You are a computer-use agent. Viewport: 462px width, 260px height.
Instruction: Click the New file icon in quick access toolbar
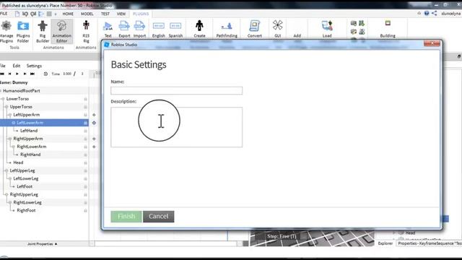(x=17, y=14)
